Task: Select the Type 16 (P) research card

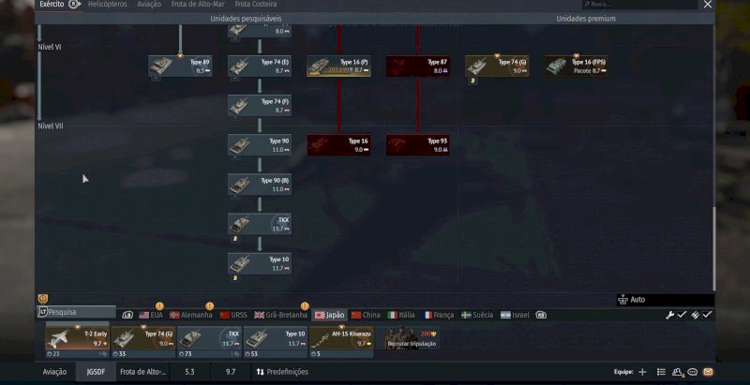Action: tap(338, 66)
